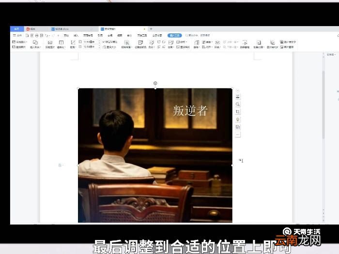The height and width of the screenshot is (254, 339).
Task: Switch to the Page Layout (页面布局) tab
Action: pyautogui.click(x=88, y=35)
